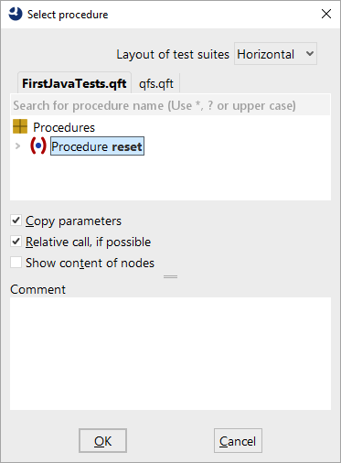
Task: Click the arrow beside Horizontal layout value
Action: (310, 54)
